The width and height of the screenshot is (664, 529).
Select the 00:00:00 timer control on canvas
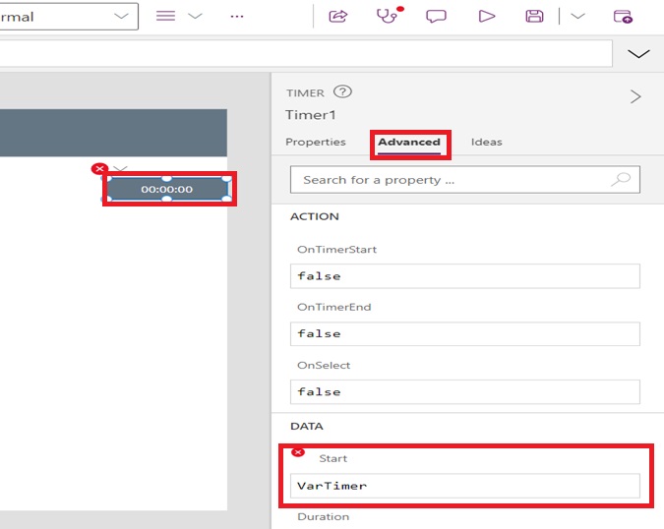tap(166, 189)
